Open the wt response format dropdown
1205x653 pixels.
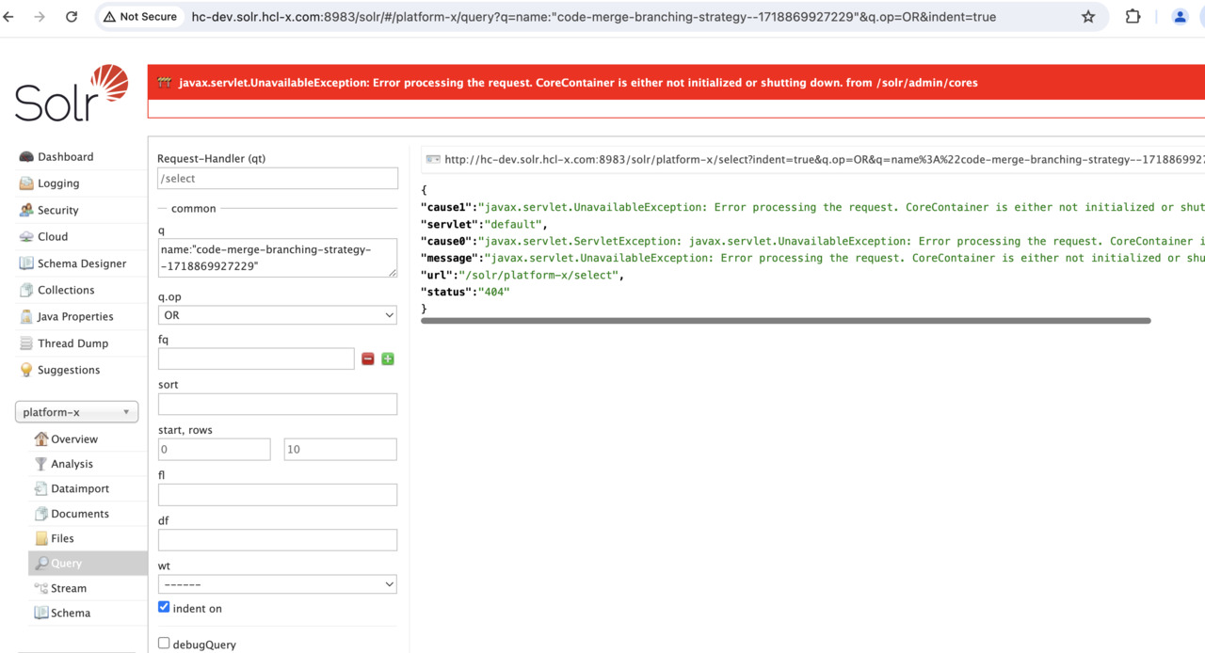click(277, 584)
